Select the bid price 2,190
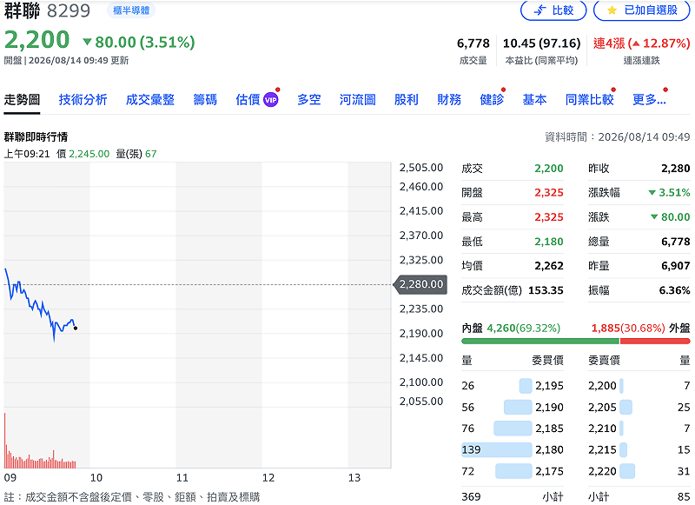695x505 pixels. pyautogui.click(x=549, y=407)
